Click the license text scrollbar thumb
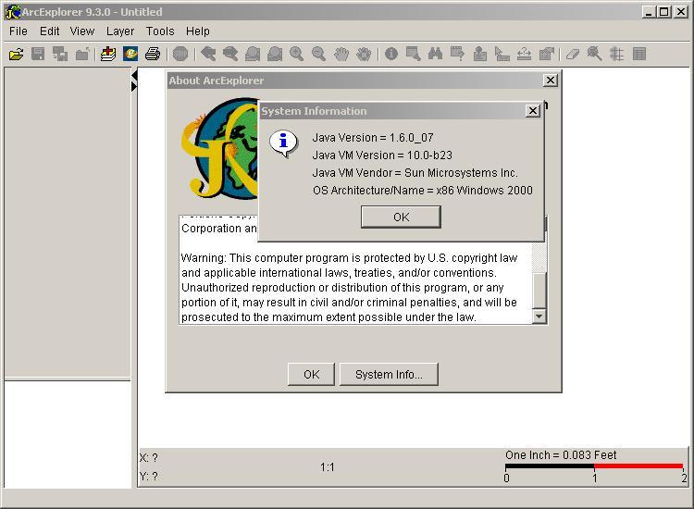694x509 pixels. [539, 291]
